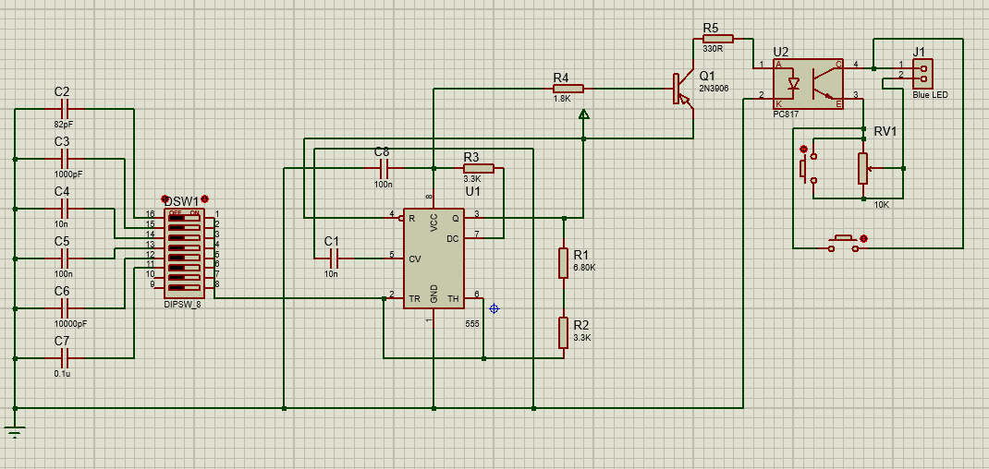Screen dimensions: 989x469
Task: Select the ground symbol at bottom left
Action: click(x=15, y=429)
